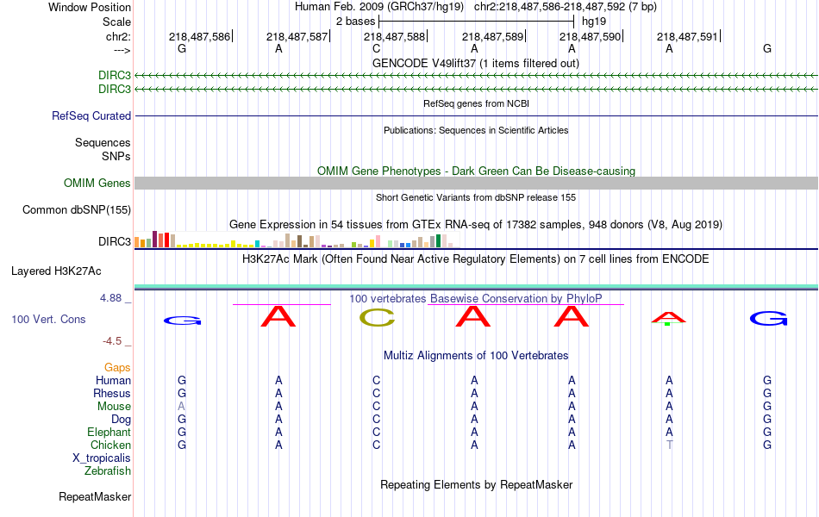Click 'RefSeq genes from NCBI' title
This screenshot has width=819, height=517.
[477, 103]
